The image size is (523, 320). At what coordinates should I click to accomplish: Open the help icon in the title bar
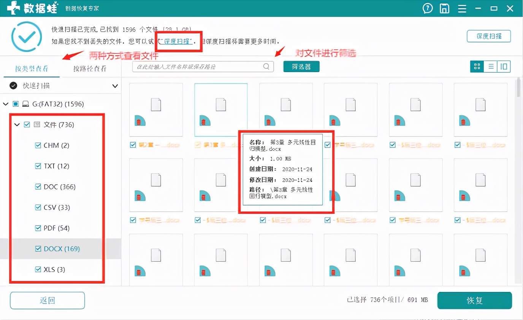pos(427,8)
